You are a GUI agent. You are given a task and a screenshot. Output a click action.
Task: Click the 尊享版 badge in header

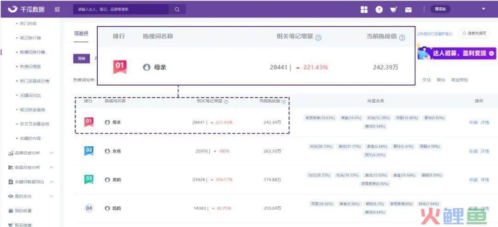coord(440,9)
